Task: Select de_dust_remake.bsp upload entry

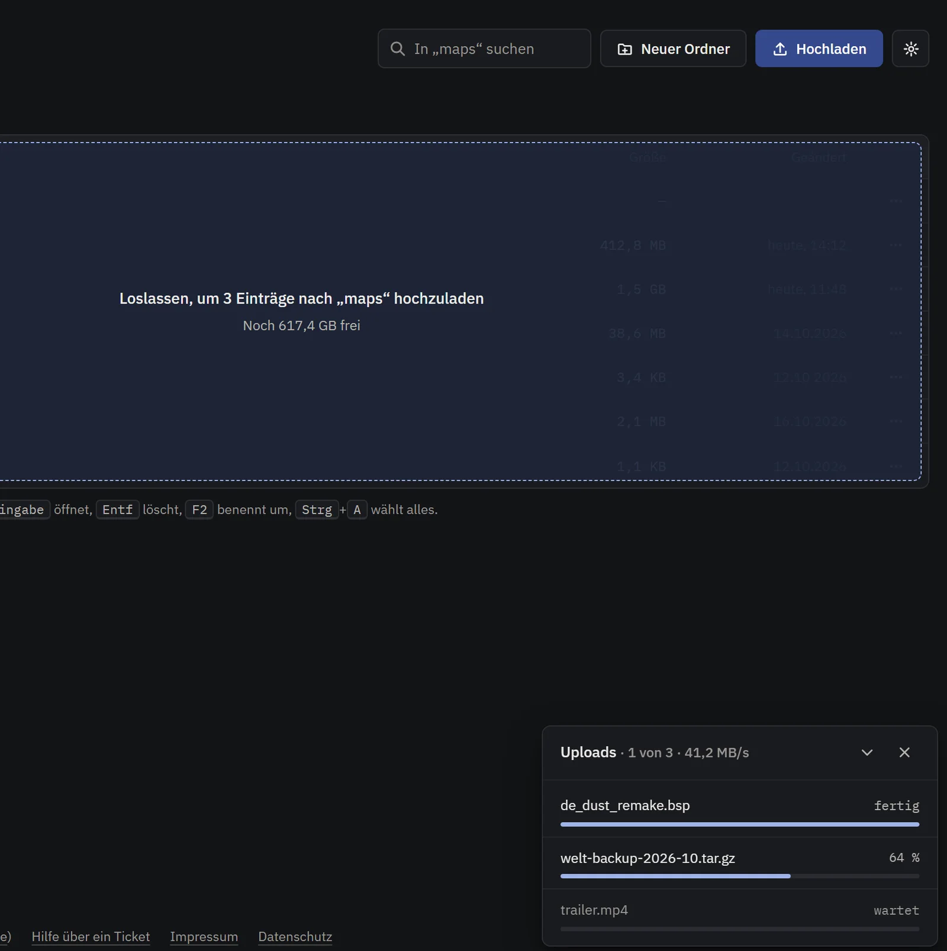Action: 739,809
